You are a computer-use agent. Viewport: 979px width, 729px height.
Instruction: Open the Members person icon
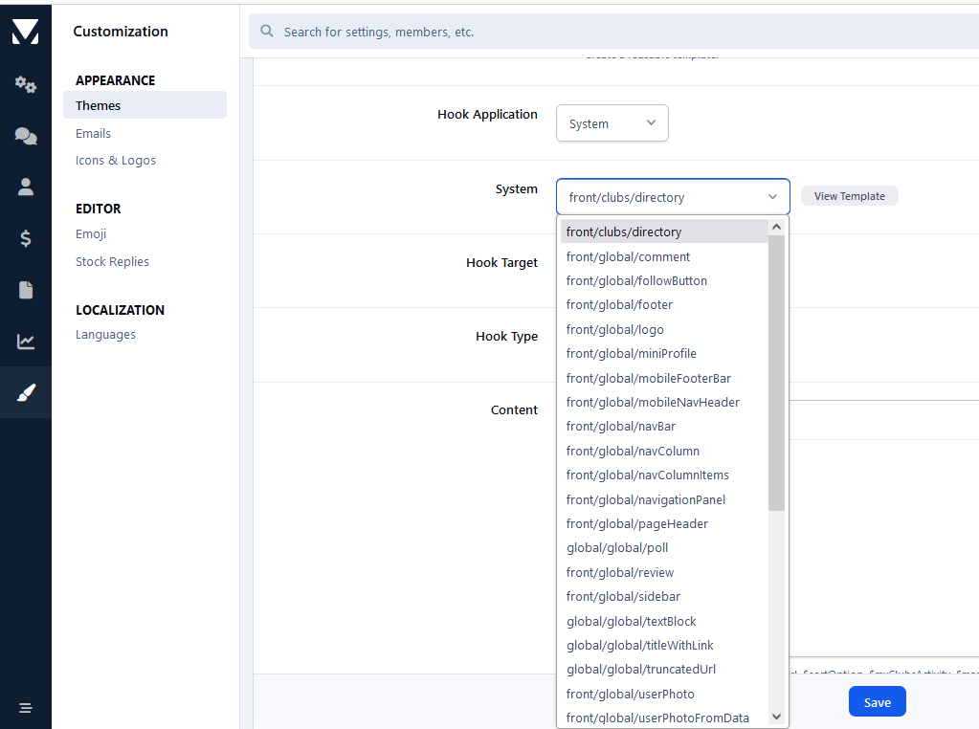coord(26,188)
